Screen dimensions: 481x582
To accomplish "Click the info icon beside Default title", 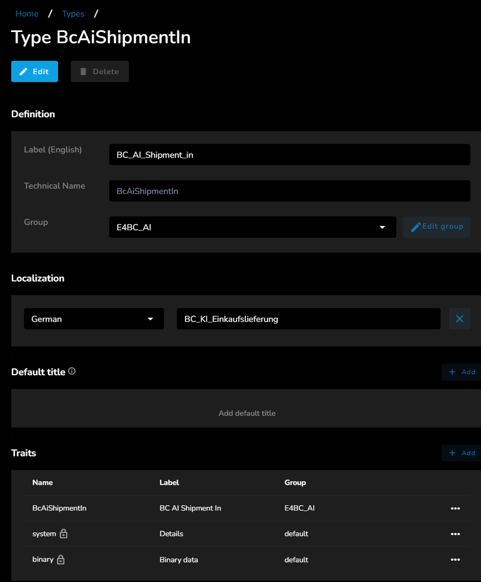I will tap(72, 371).
